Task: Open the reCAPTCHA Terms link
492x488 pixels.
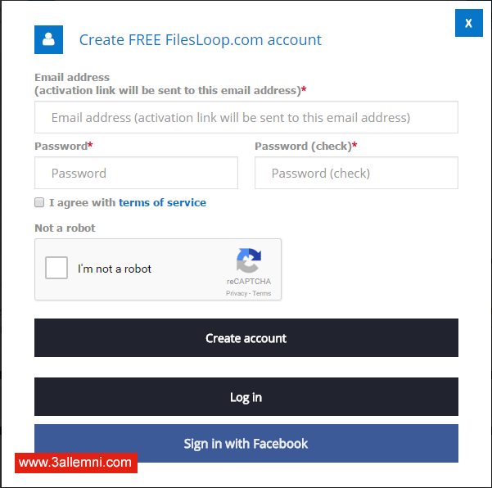Action: 262,293
